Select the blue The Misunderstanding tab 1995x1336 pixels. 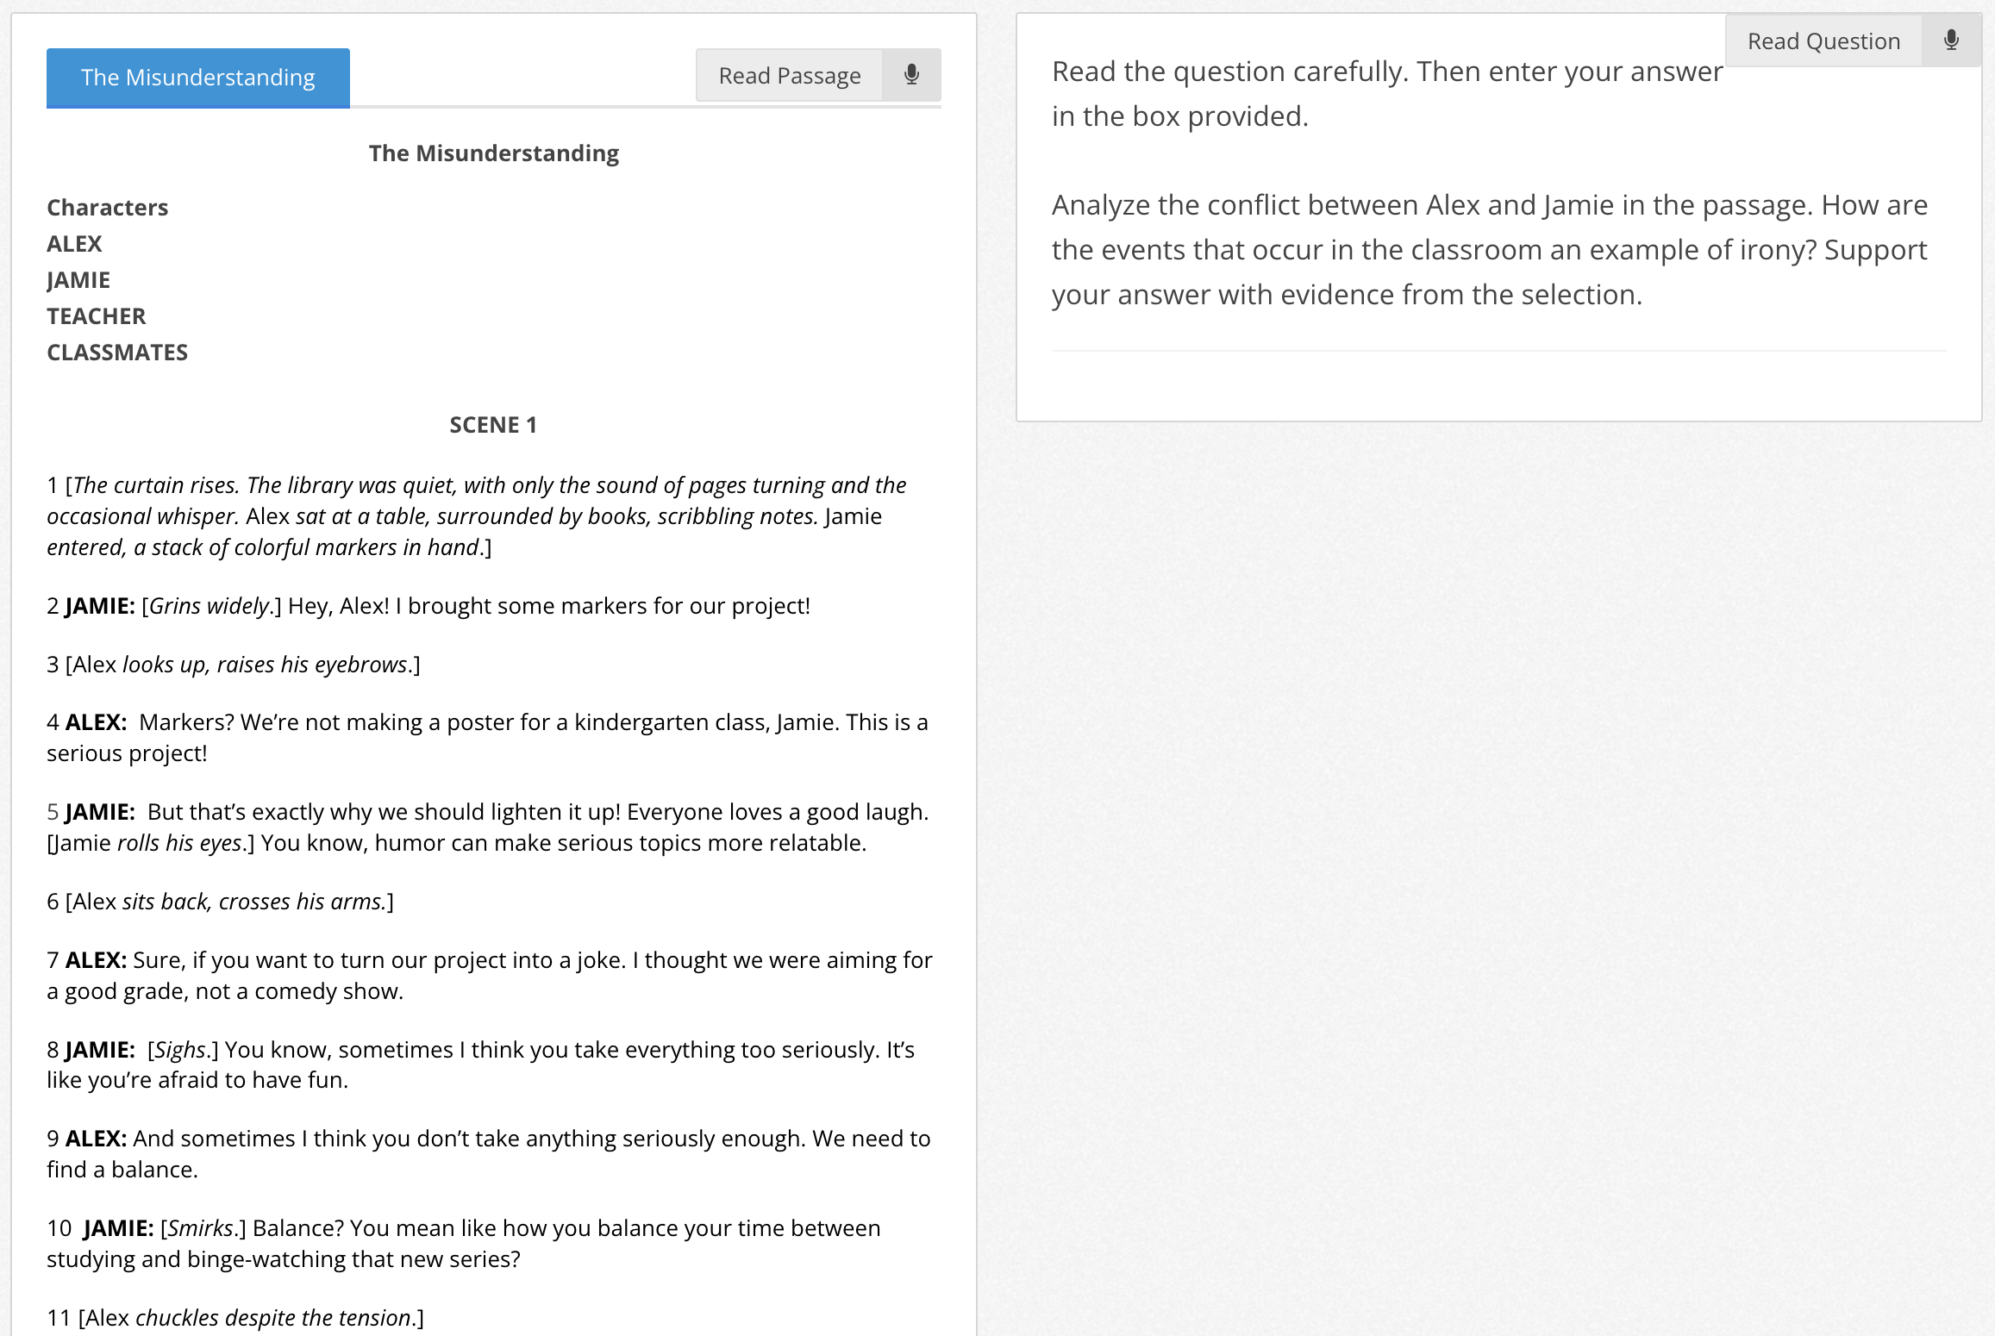[198, 78]
